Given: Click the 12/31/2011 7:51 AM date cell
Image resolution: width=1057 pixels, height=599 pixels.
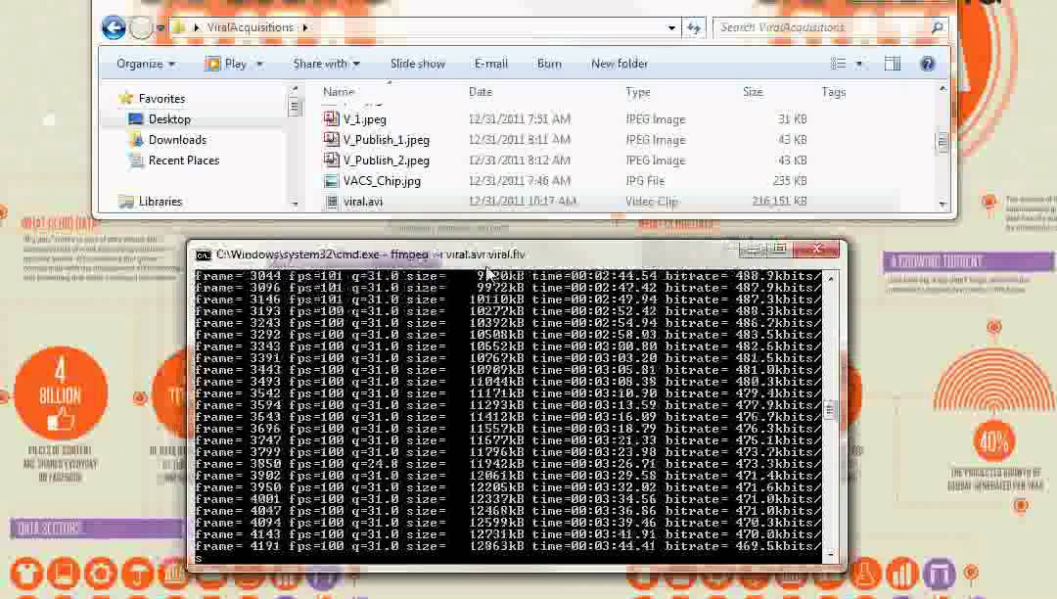Looking at the screenshot, I should click(x=519, y=119).
